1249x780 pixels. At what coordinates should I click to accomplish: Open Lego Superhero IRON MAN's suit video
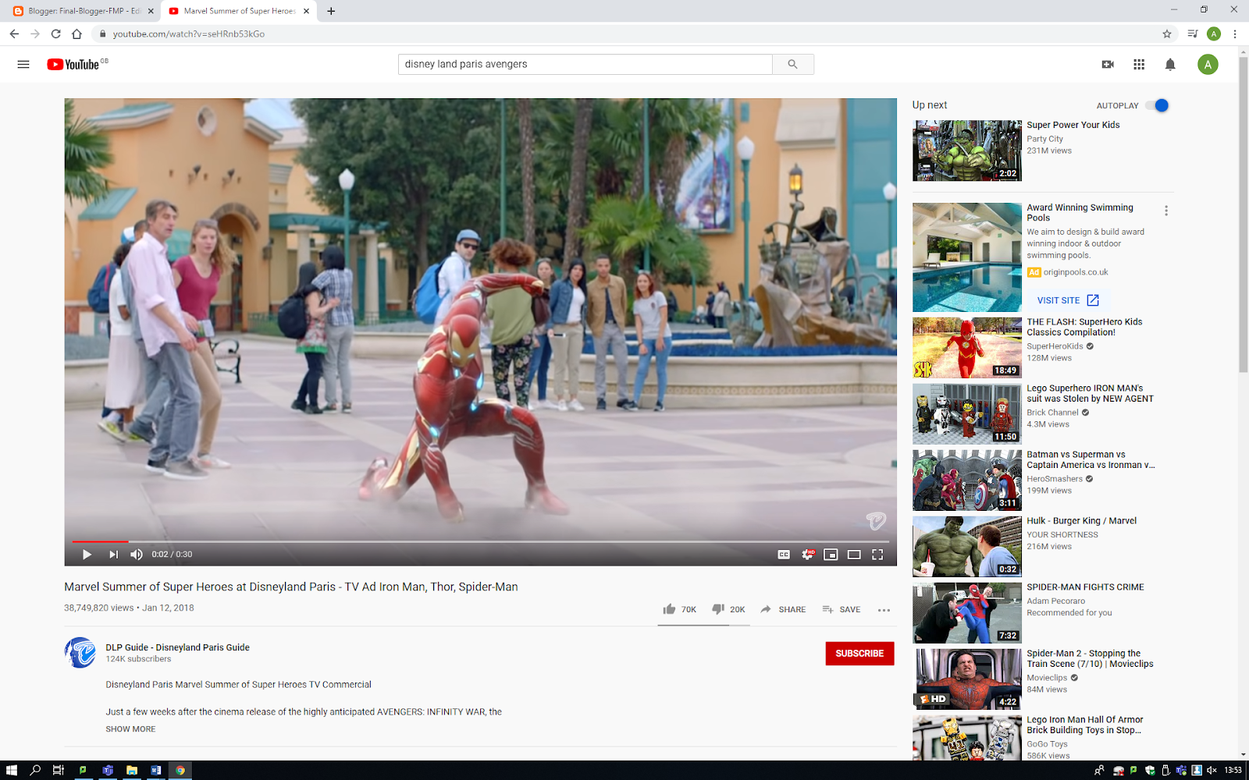pyautogui.click(x=1090, y=393)
